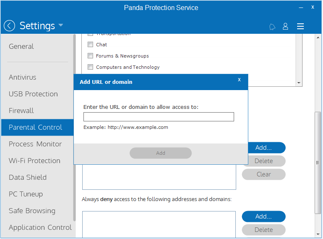
Task: Click the main panel's down scroll arrow
Action: (x=318, y=234)
